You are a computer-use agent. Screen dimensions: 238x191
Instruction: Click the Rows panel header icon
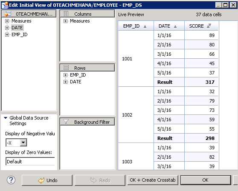tap(66, 68)
